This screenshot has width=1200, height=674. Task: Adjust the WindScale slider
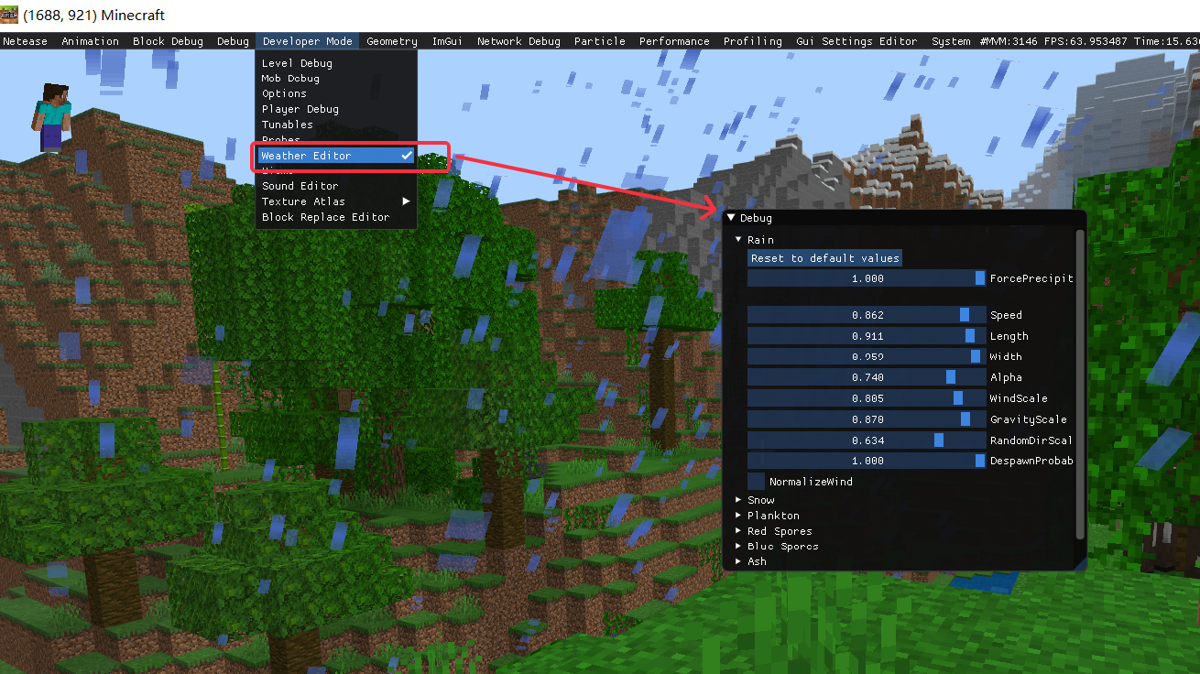[x=867, y=398]
